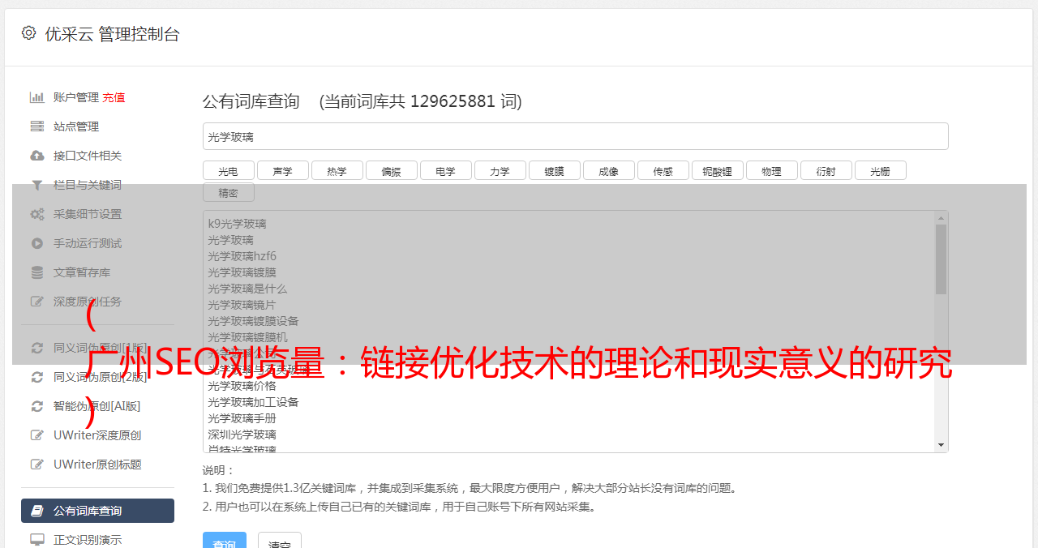
Task: Select the 光电 tag button
Action: [228, 170]
